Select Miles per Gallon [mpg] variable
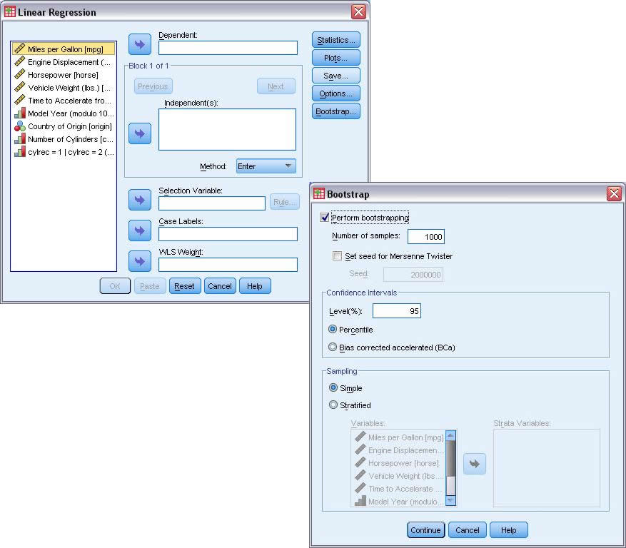The image size is (626, 548). [x=64, y=49]
